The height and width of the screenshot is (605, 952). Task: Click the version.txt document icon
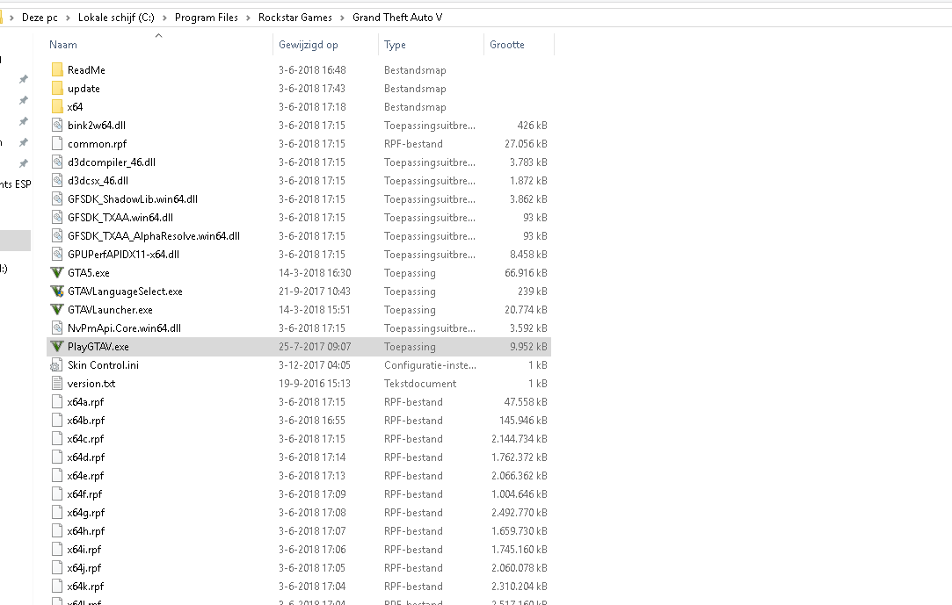57,384
